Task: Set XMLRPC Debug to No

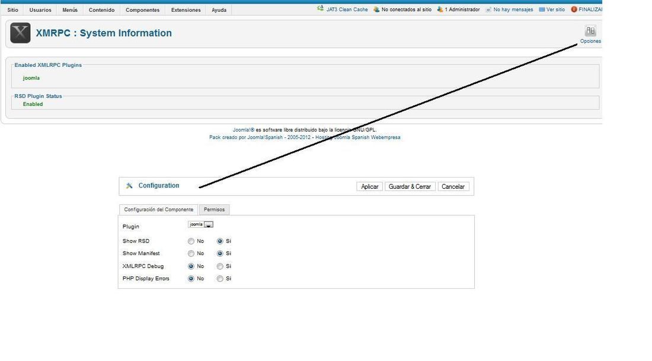Action: pos(191,266)
